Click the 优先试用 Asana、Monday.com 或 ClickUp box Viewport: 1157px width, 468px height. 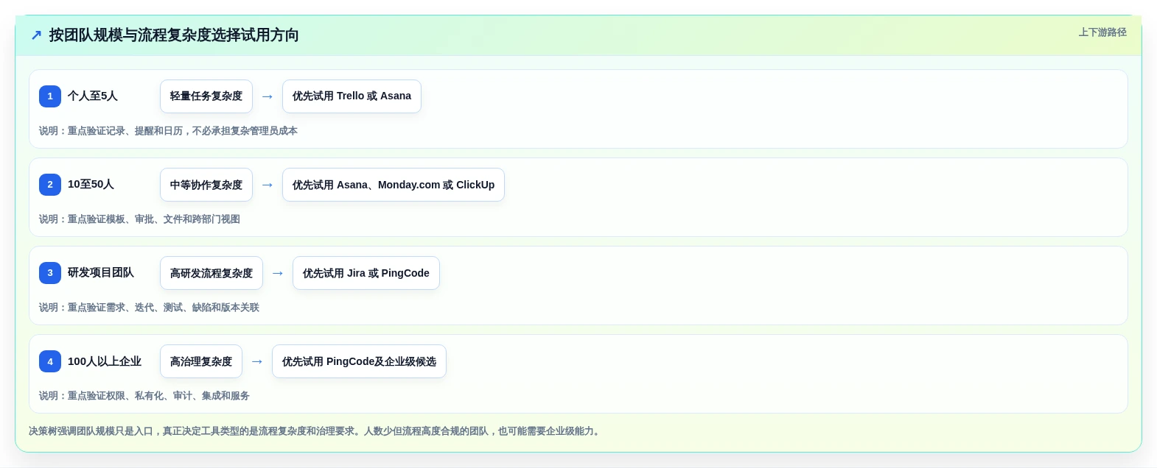[394, 185]
